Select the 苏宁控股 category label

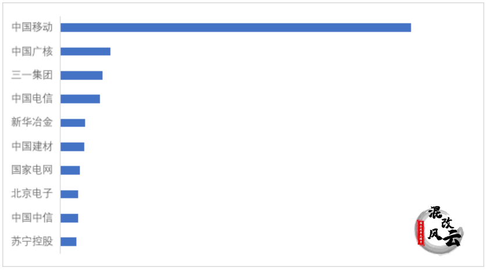[x=33, y=241]
